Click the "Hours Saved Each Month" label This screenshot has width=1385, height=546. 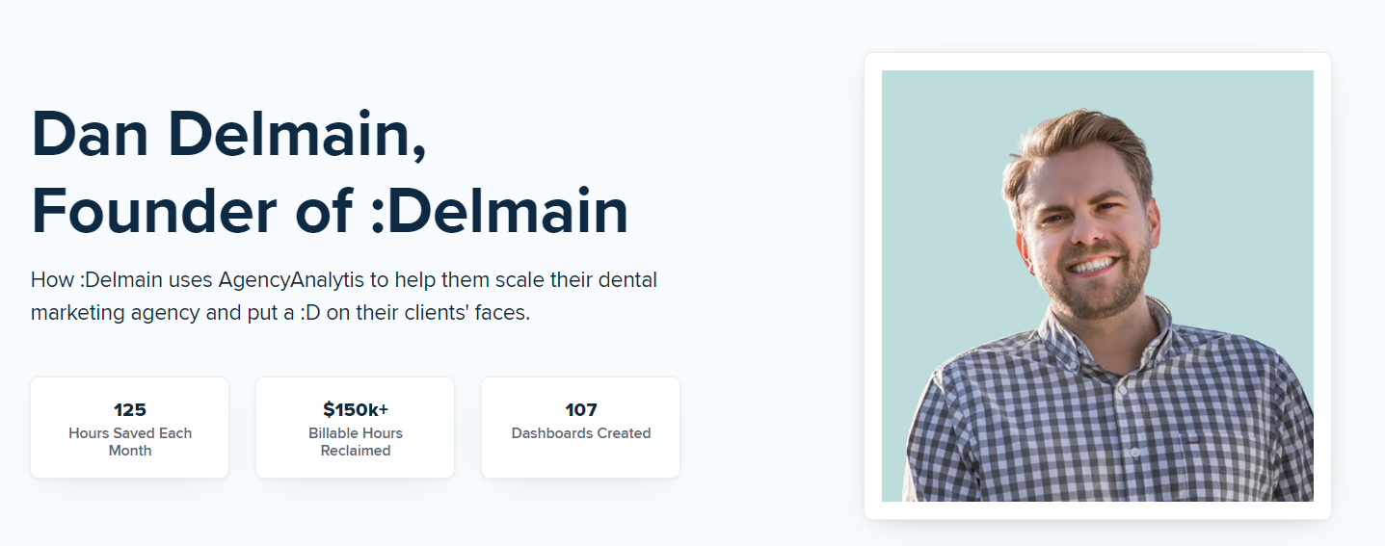click(x=130, y=442)
